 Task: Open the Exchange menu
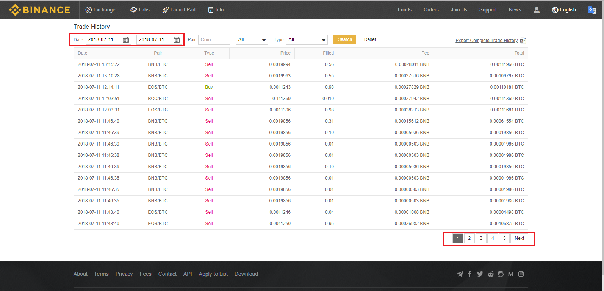(100, 10)
